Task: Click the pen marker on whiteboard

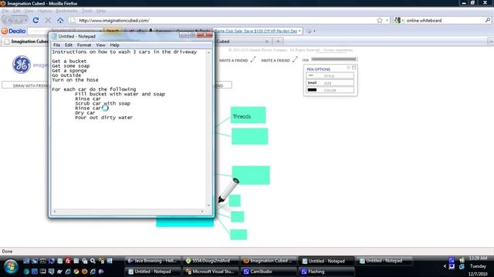Action: point(228,190)
